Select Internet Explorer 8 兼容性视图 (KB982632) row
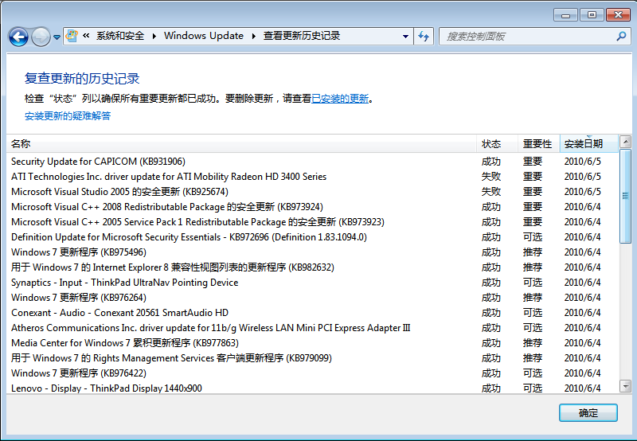Screen dimensions: 637x441 pyautogui.click(x=313, y=267)
